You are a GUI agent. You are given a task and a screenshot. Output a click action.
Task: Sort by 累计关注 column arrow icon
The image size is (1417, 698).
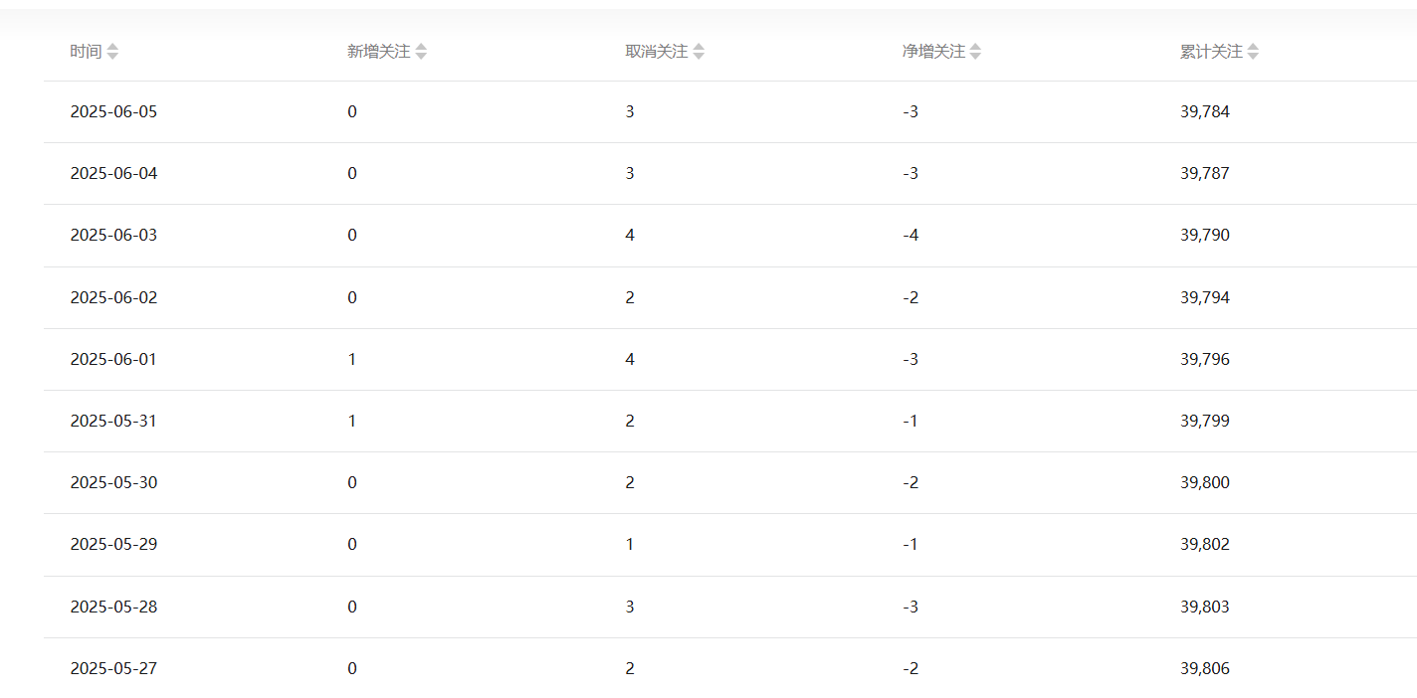pos(1253,52)
